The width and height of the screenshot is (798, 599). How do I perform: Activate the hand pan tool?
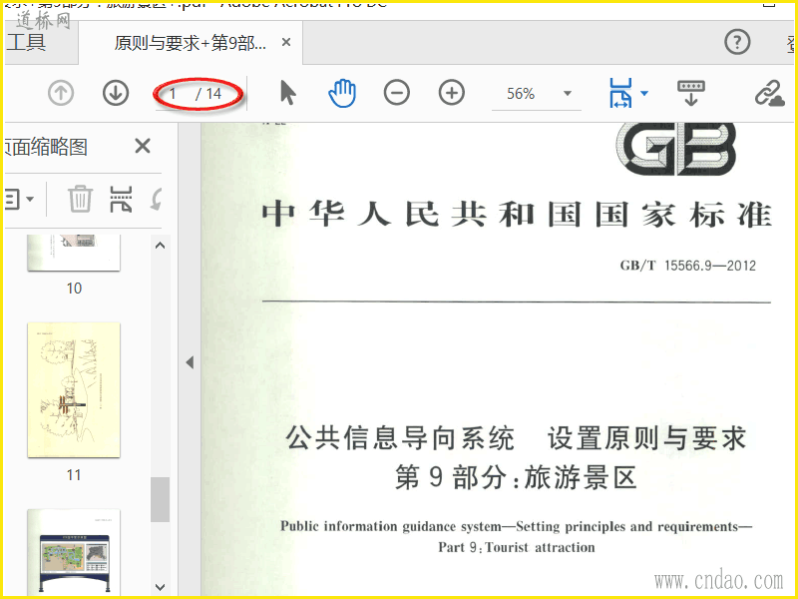(x=342, y=93)
